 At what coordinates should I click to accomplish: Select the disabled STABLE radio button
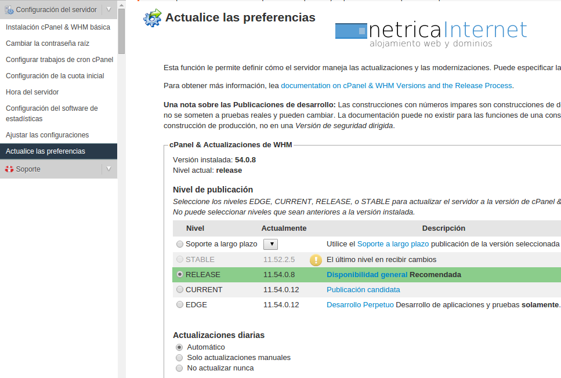[180, 259]
